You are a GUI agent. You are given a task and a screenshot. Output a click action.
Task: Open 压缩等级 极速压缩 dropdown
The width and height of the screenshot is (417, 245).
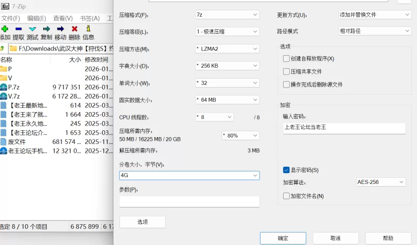[x=227, y=32]
